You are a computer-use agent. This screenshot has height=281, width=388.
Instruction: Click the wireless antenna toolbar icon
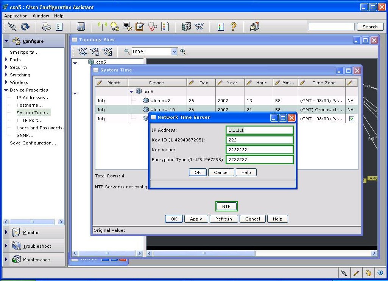click(x=102, y=26)
